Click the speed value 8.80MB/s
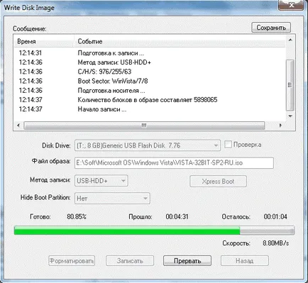Image resolution: width=308 pixels, height=283 pixels. pos(276,243)
